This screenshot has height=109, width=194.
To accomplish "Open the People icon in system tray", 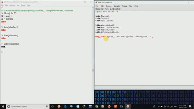I will point(154,106).
